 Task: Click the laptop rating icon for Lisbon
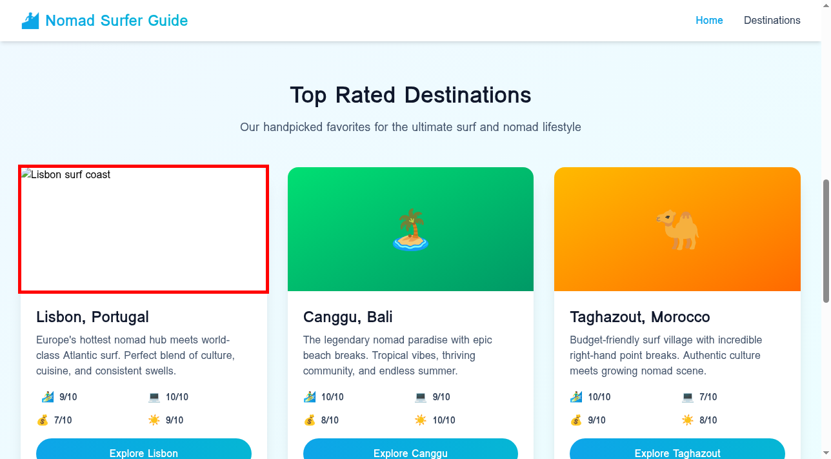pos(154,397)
